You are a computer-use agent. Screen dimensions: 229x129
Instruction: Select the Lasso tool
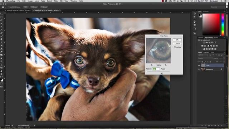pos(1,20)
